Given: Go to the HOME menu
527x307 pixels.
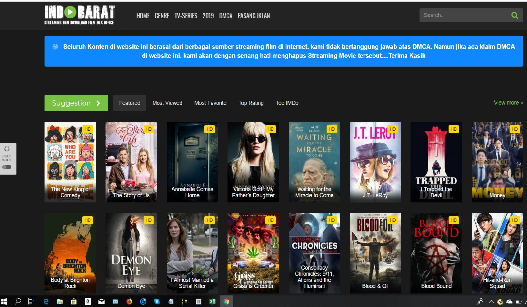Looking at the screenshot, I should [x=143, y=15].
